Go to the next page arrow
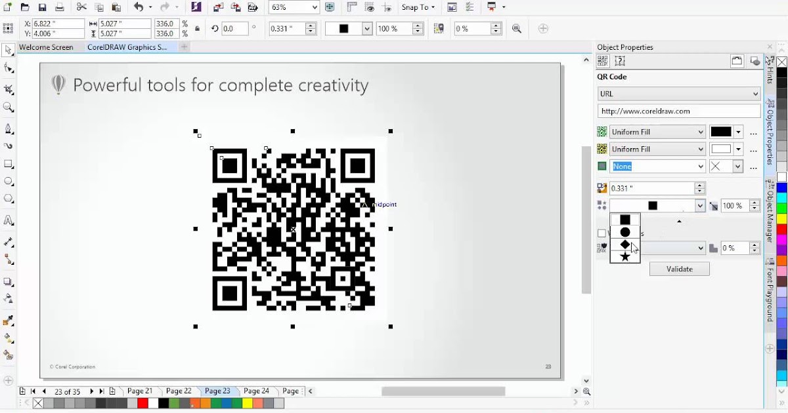 pos(92,391)
